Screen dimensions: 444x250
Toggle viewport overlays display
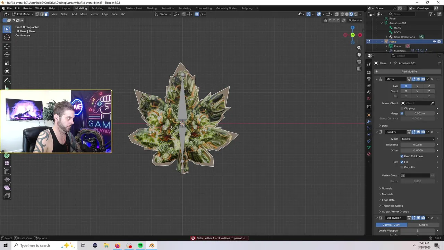pos(319,14)
